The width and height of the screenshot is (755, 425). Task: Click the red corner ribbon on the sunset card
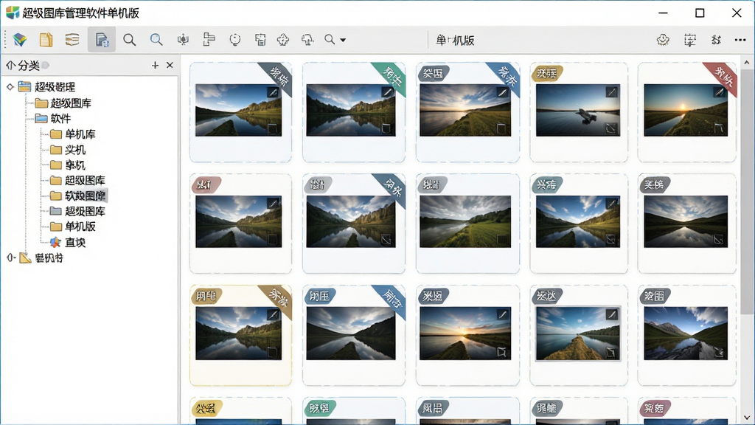coord(723,78)
